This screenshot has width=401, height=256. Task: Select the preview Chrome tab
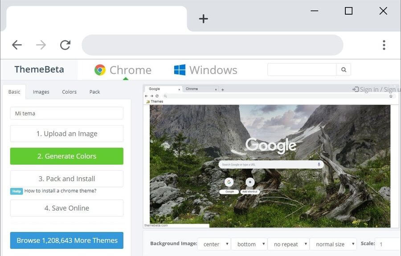(x=201, y=89)
